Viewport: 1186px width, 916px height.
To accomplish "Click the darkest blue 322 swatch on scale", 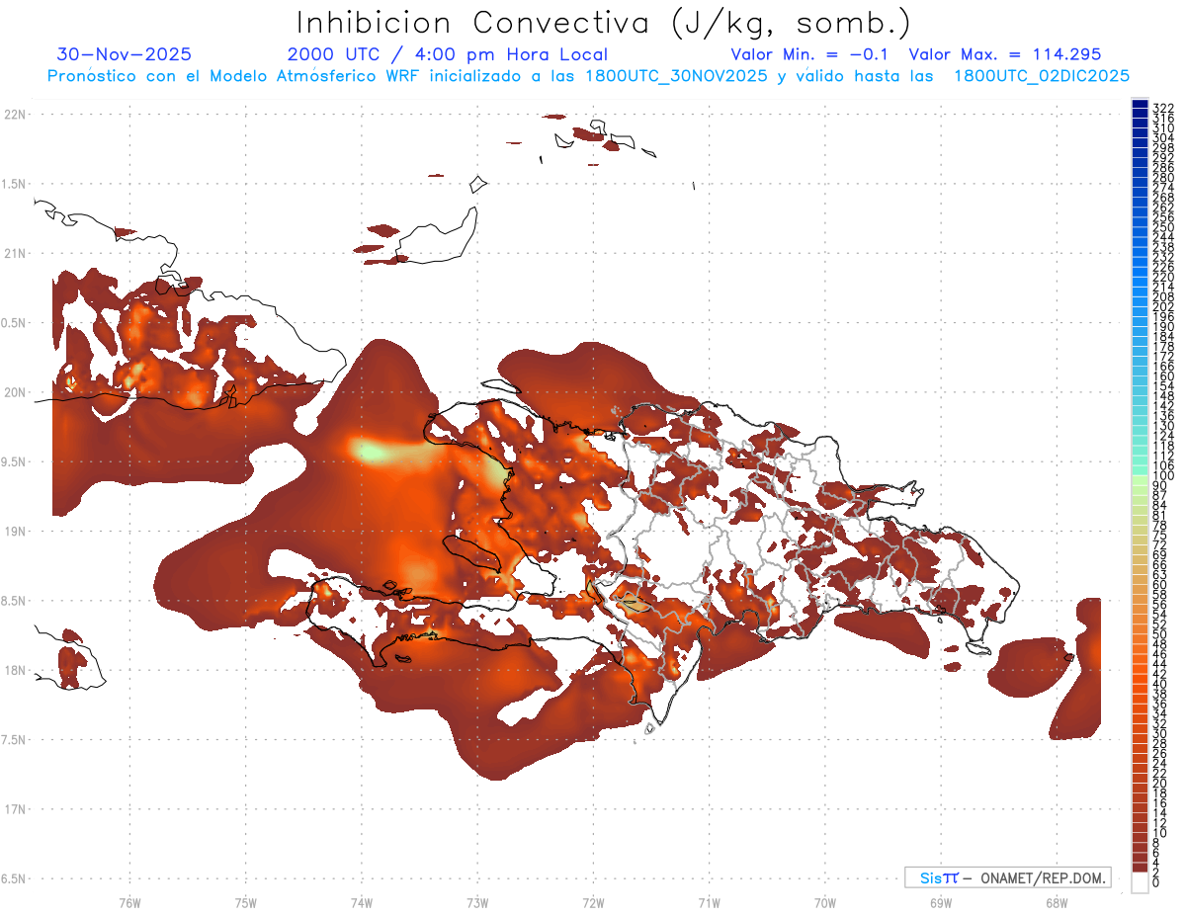I will pyautogui.click(x=1140, y=105).
